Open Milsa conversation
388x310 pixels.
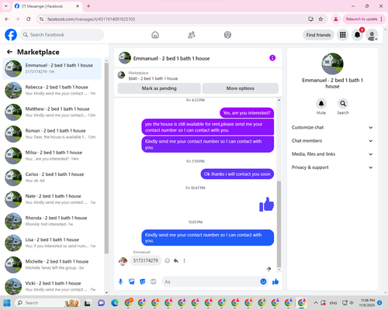[x=52, y=156]
